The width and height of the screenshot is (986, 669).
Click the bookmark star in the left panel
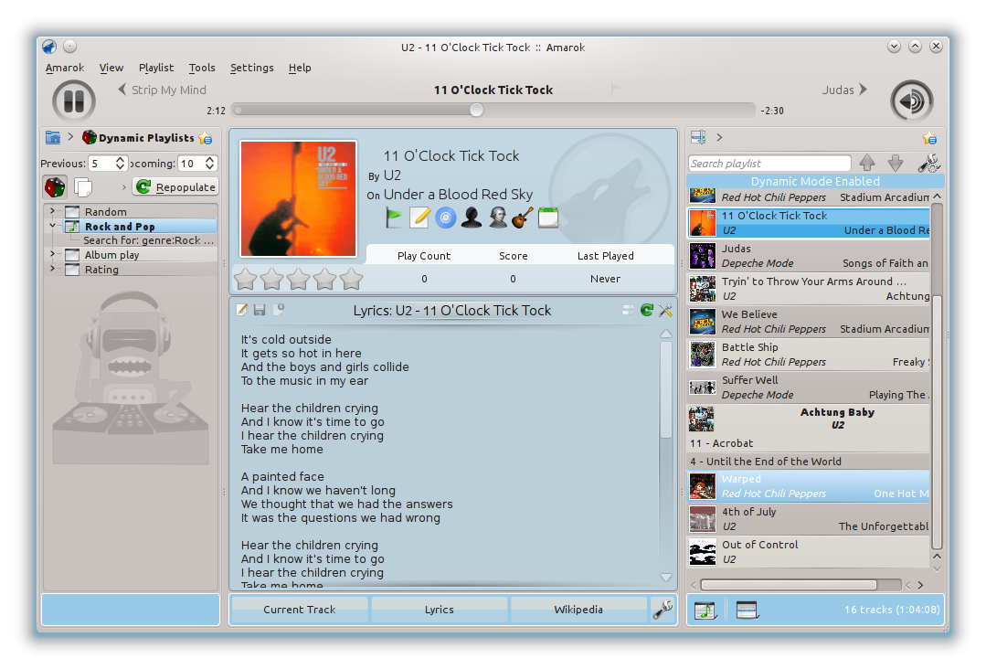click(x=206, y=138)
